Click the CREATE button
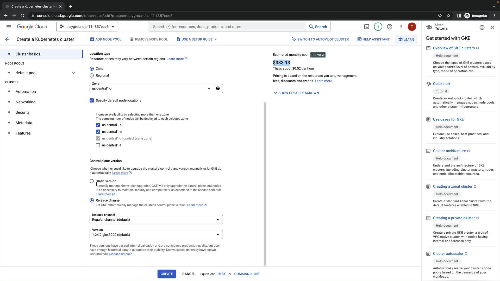This screenshot has width=500, height=281. (x=167, y=274)
